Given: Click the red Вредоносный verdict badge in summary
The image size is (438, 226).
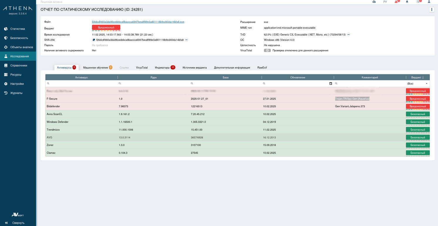Looking at the screenshot, I should click(106, 28).
